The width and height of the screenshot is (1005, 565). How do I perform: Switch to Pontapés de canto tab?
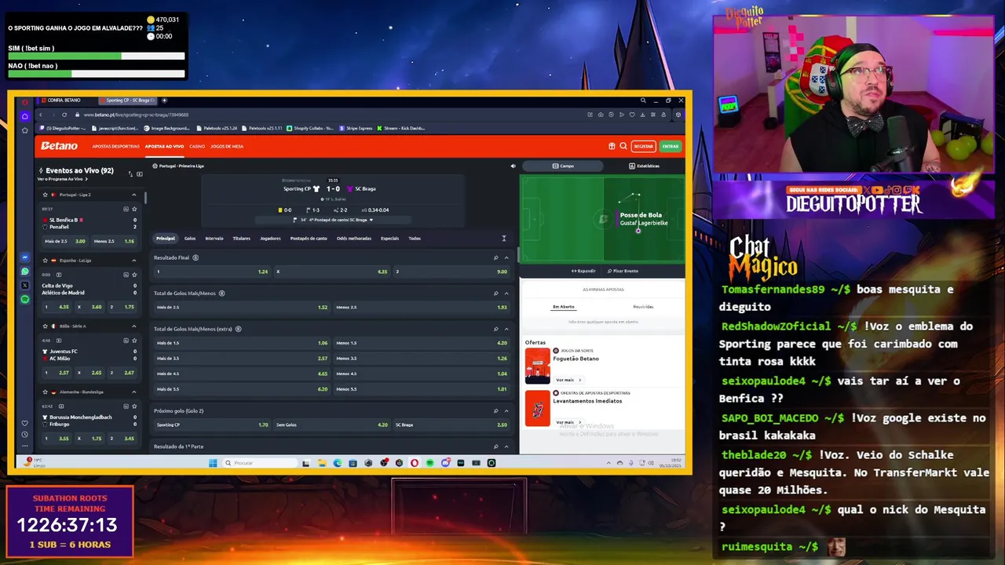(309, 239)
